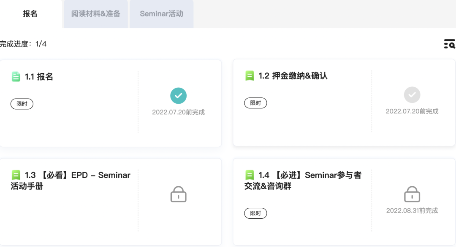The width and height of the screenshot is (456, 247).
Task: Open the 1.1 报名 task title
Action: coord(39,77)
